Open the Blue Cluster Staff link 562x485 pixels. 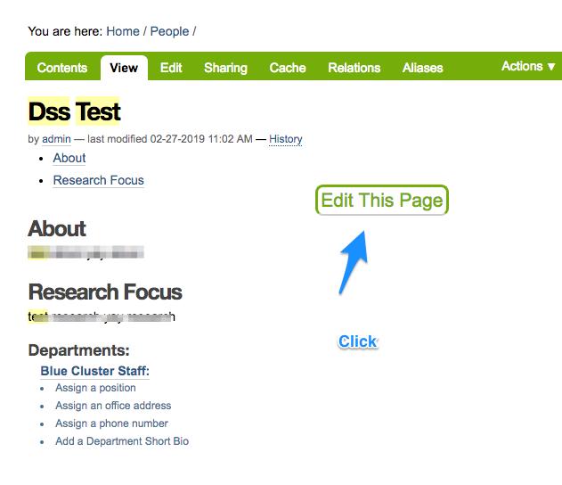tap(94, 371)
